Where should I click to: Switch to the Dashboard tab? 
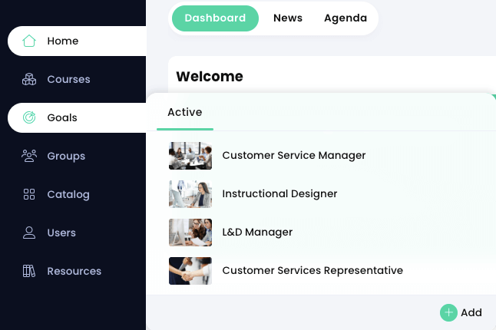click(215, 18)
